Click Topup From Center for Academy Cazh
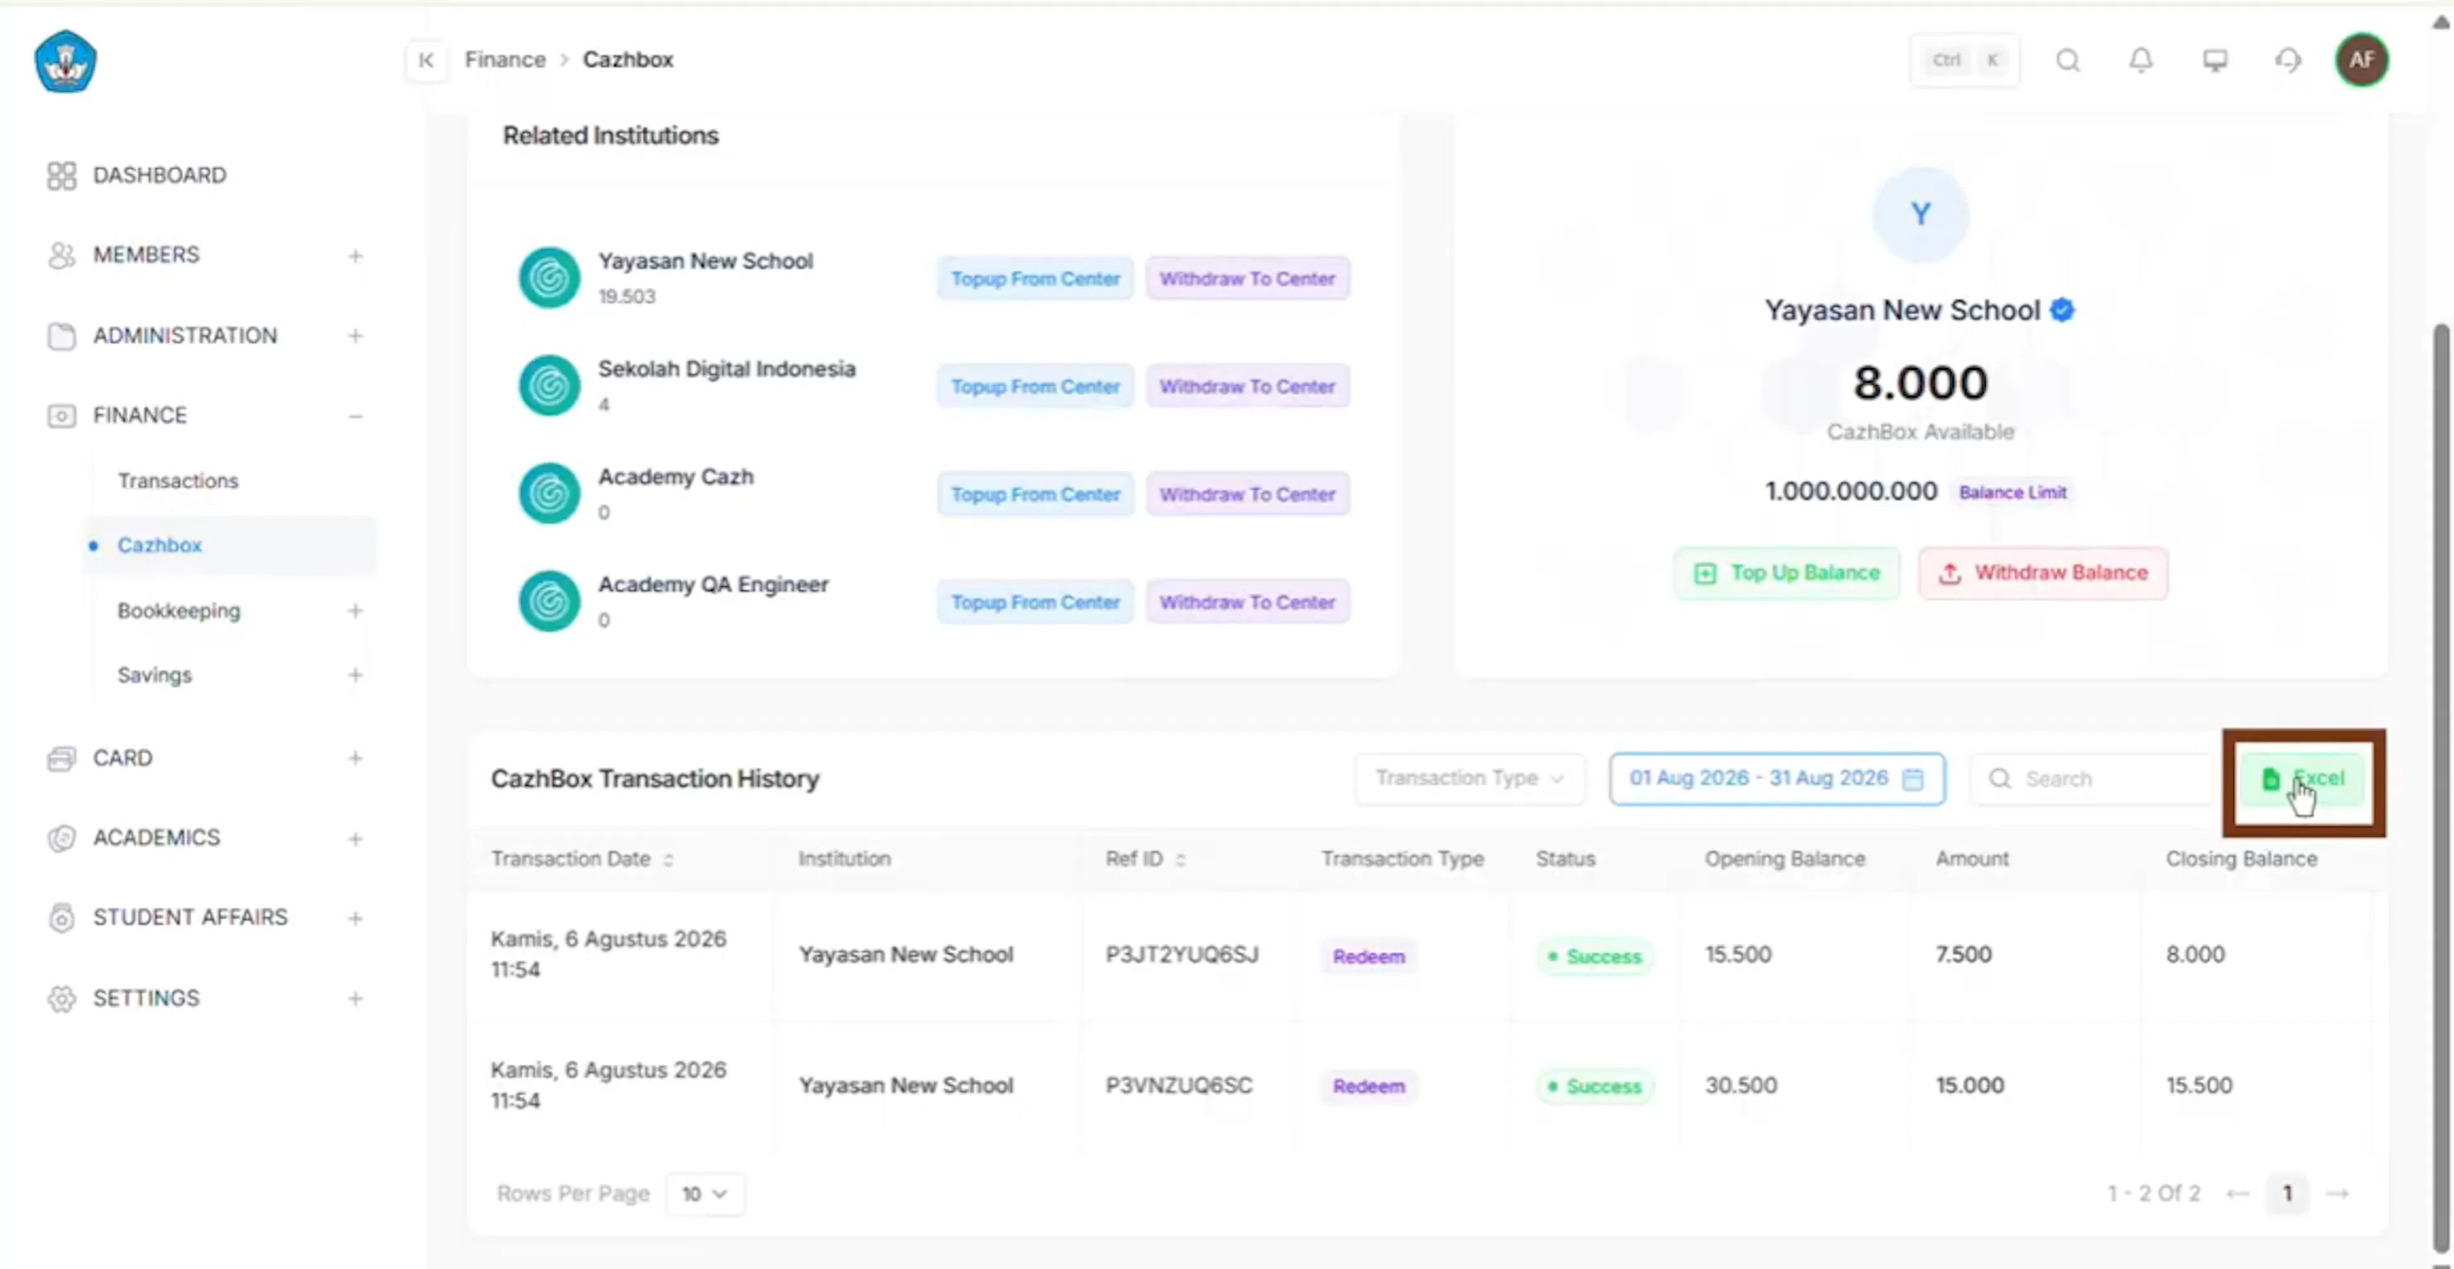The height and width of the screenshot is (1269, 2454). tap(1035, 495)
